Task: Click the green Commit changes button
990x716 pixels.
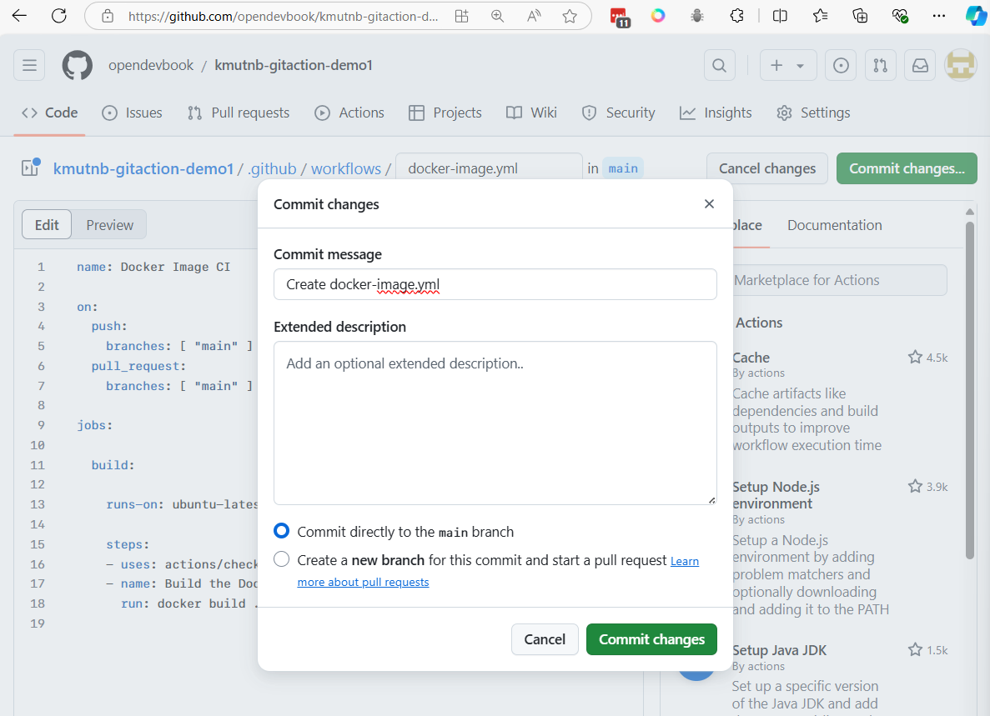Action: click(x=651, y=639)
